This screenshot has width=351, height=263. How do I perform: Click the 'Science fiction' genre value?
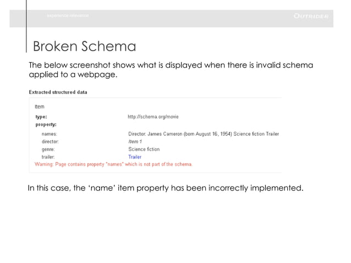144,149
